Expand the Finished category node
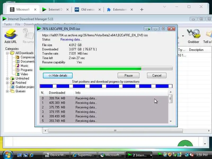212x159 pixels. [7, 83]
